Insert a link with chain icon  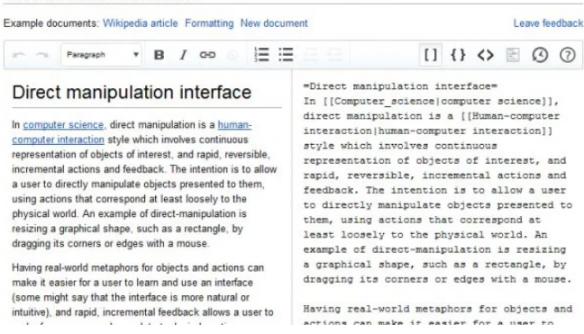pos(207,55)
